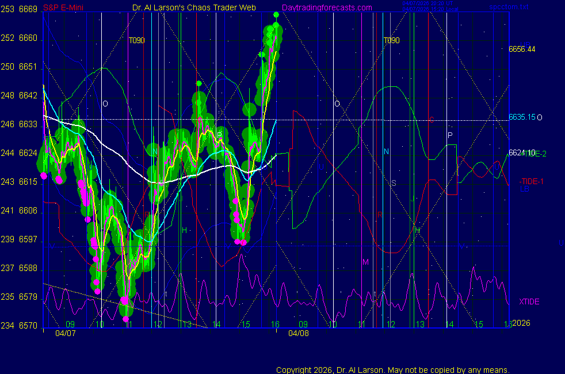Click the 2026 year label at bottom right
565x374 pixels.
[521, 323]
